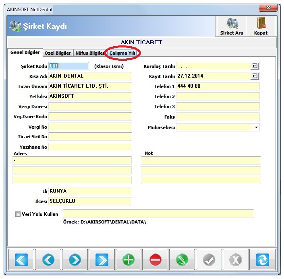Viewport: 284px width, 279px height.
Task: Click the gray checkmark save button
Action: (x=209, y=260)
